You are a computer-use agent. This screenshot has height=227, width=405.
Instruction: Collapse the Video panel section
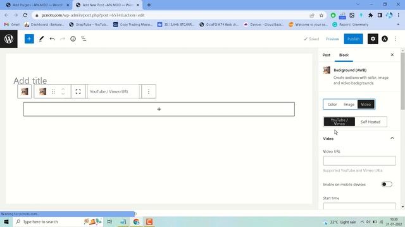click(392, 139)
